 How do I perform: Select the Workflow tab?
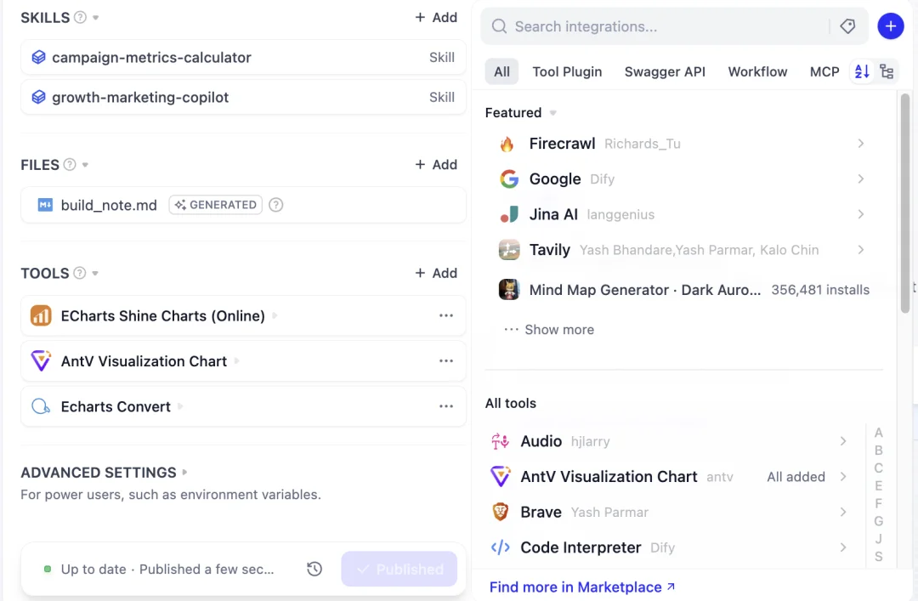(757, 72)
